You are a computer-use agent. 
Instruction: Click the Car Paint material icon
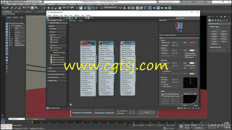pyautogui.click(x=51, y=50)
